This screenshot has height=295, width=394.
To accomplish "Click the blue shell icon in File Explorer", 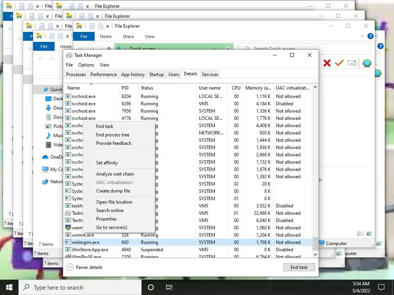I will [x=367, y=63].
